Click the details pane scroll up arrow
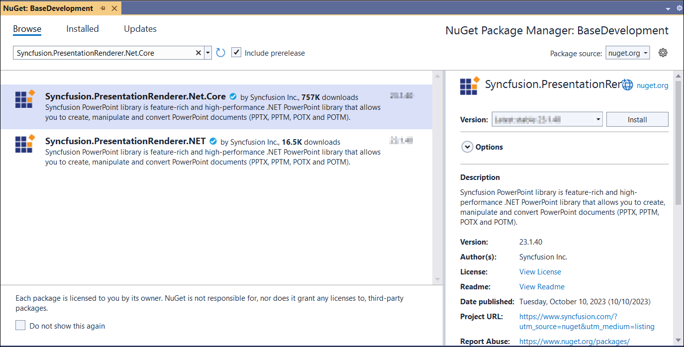The height and width of the screenshot is (347, 684). [x=678, y=76]
